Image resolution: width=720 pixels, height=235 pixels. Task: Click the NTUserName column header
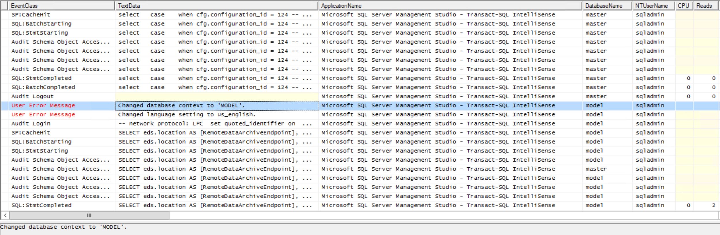654,6
